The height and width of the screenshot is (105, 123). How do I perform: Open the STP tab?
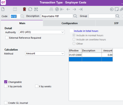point(116,23)
